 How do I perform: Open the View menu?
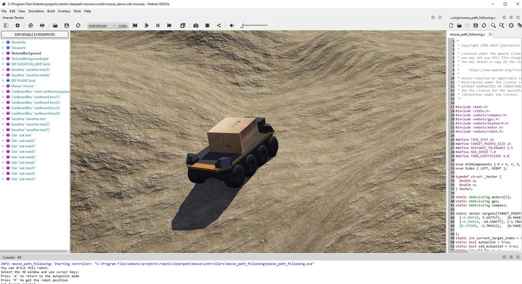[x=22, y=11]
